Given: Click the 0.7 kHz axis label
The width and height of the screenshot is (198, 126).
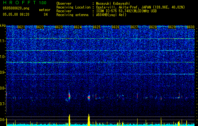Looking at the screenshot, I should coord(3,104).
